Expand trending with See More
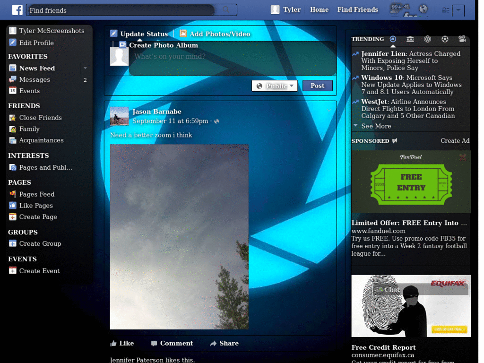 tap(376, 126)
